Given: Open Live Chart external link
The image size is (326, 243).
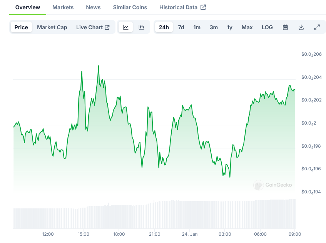Looking at the screenshot, I should click(93, 27).
